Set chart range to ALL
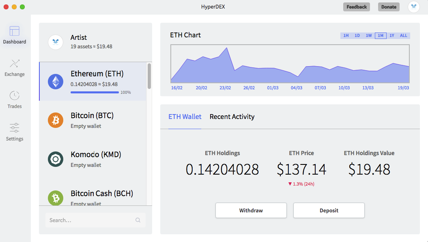This screenshot has width=428, height=242. click(x=403, y=35)
